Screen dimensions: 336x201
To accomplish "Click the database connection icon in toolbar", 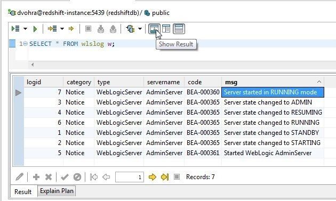I will [130, 29].
